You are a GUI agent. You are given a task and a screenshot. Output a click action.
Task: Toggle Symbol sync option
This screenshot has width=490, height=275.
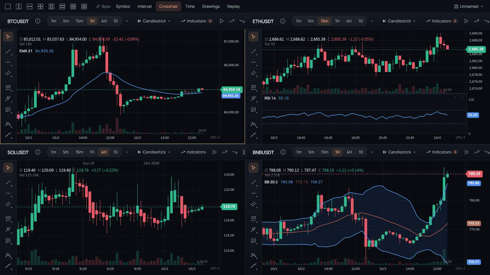(x=123, y=6)
